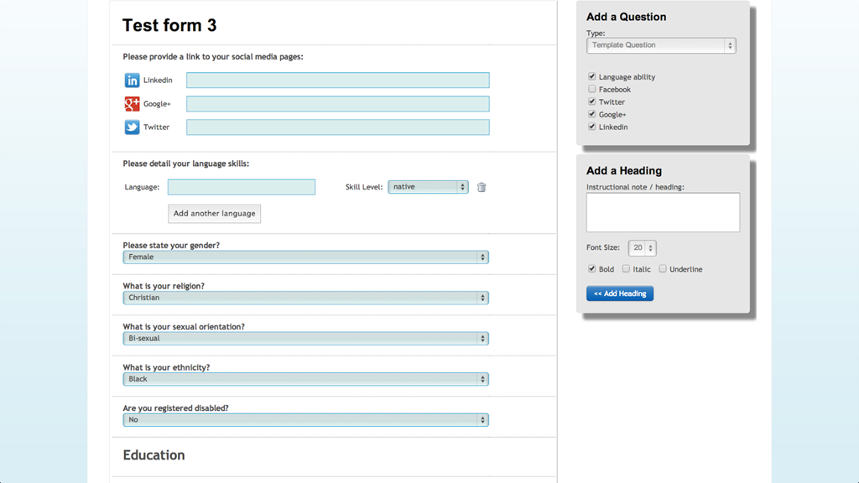Click into the LinkedIn URL field
The width and height of the screenshot is (859, 483).
point(337,80)
